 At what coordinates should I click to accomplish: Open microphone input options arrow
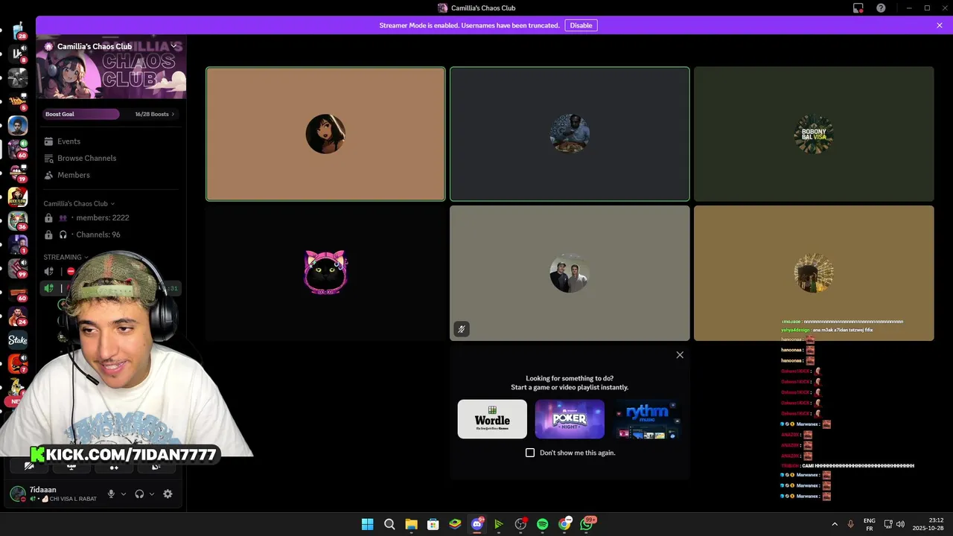[x=124, y=494]
